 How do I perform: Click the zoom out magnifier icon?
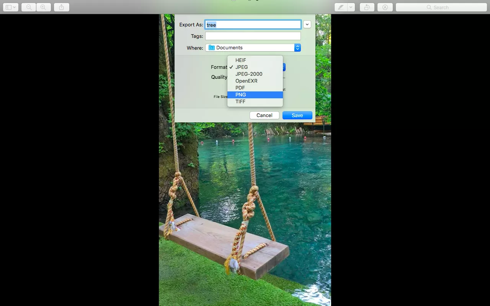pyautogui.click(x=29, y=7)
